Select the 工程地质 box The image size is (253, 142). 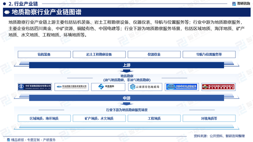pos(154,118)
